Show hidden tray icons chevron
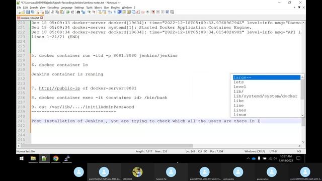Image resolution: width=322 pixels, height=181 pixels. tap(248, 158)
